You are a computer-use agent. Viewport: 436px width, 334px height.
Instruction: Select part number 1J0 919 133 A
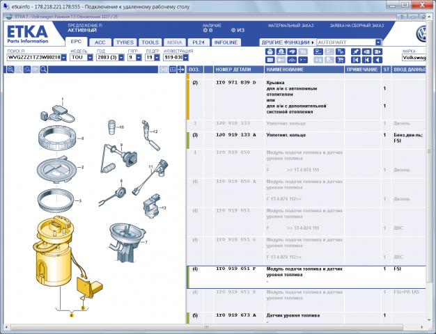coord(236,135)
